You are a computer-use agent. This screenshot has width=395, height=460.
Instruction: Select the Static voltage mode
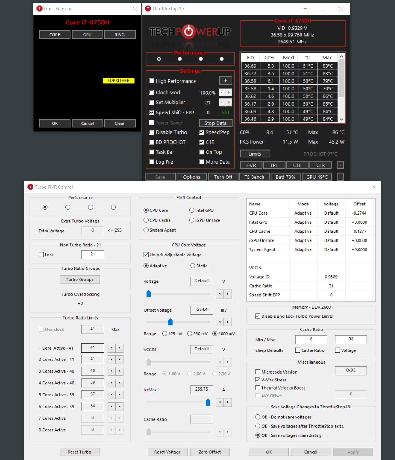click(193, 266)
